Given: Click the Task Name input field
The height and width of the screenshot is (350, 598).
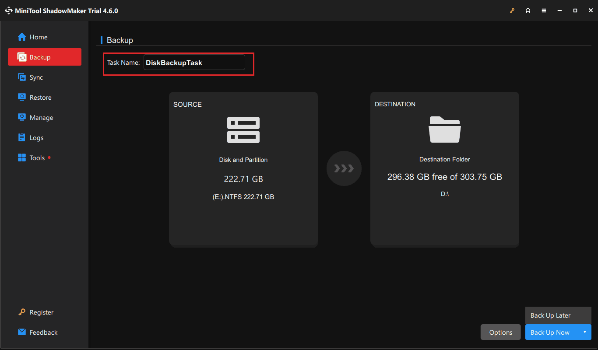Looking at the screenshot, I should click(x=194, y=63).
